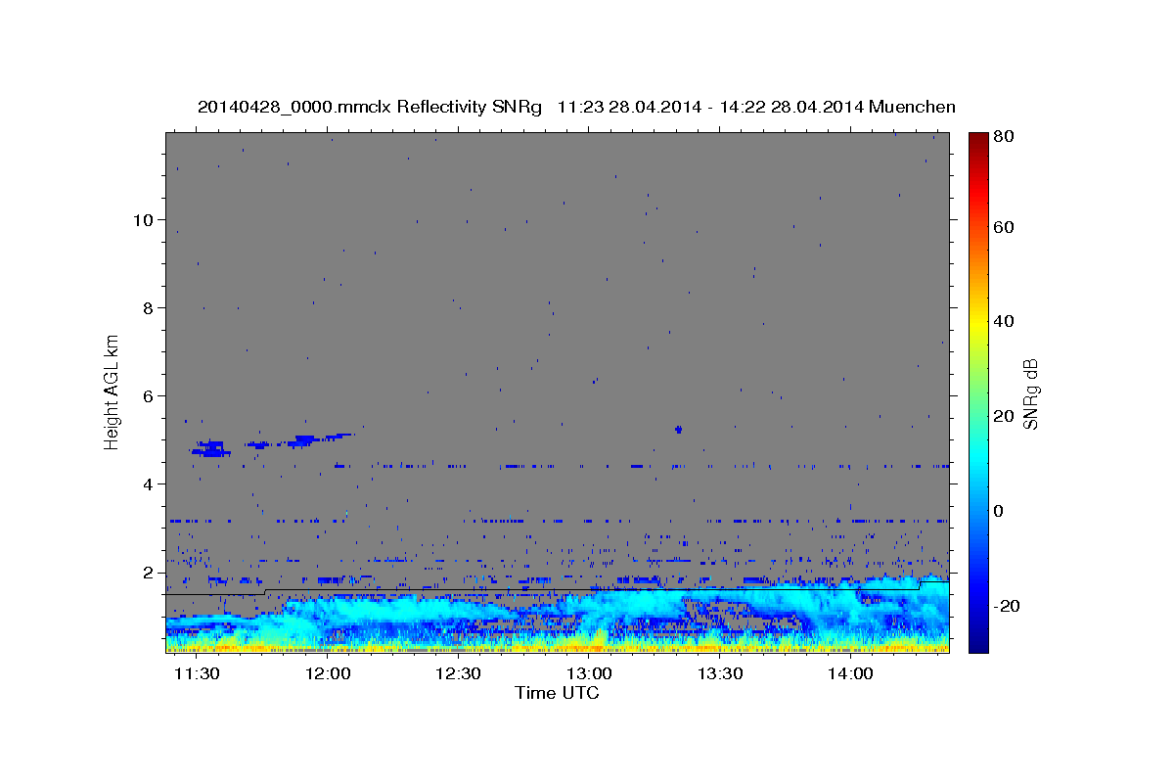Click the 'Height AGL km' y-axis label
This screenshot has height=783, width=1174.
[113, 391]
